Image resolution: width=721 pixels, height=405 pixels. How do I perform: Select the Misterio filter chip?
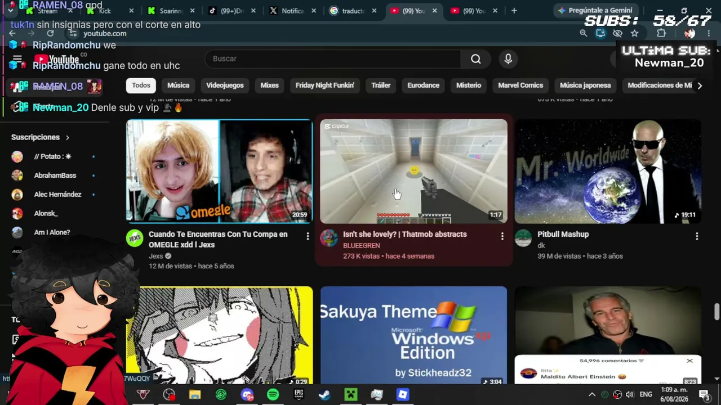click(x=469, y=85)
